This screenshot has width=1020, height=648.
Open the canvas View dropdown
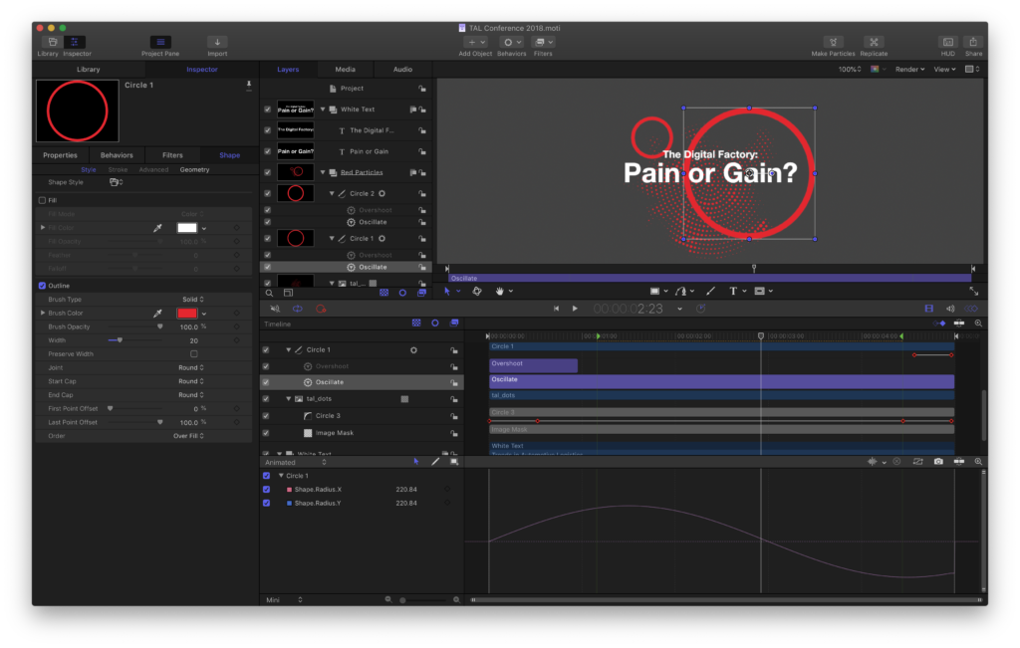[944, 70]
